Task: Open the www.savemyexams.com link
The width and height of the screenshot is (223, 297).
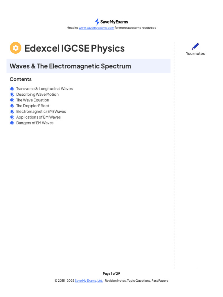Action: tap(96, 28)
